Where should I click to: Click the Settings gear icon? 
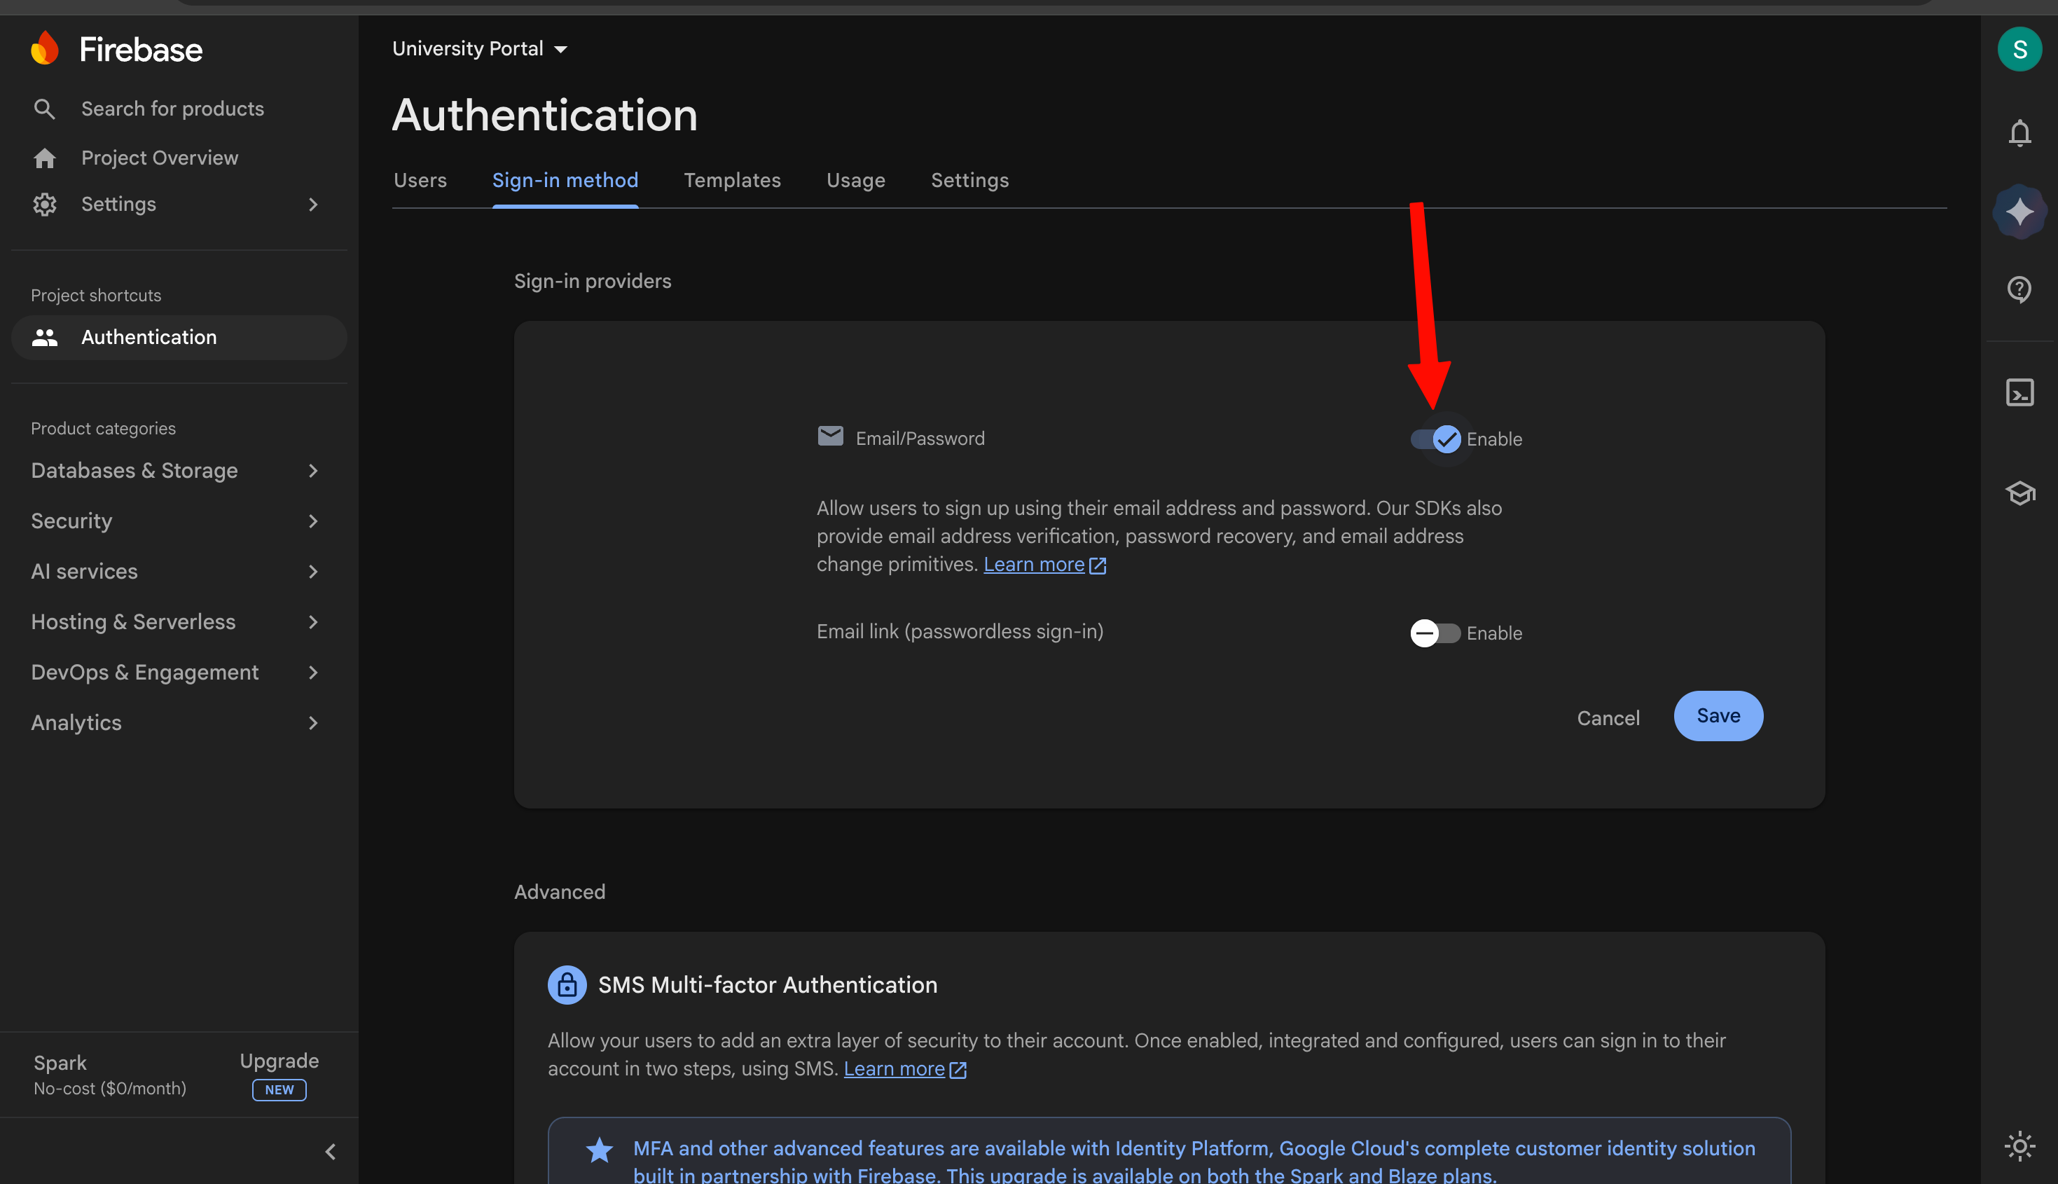tap(45, 204)
